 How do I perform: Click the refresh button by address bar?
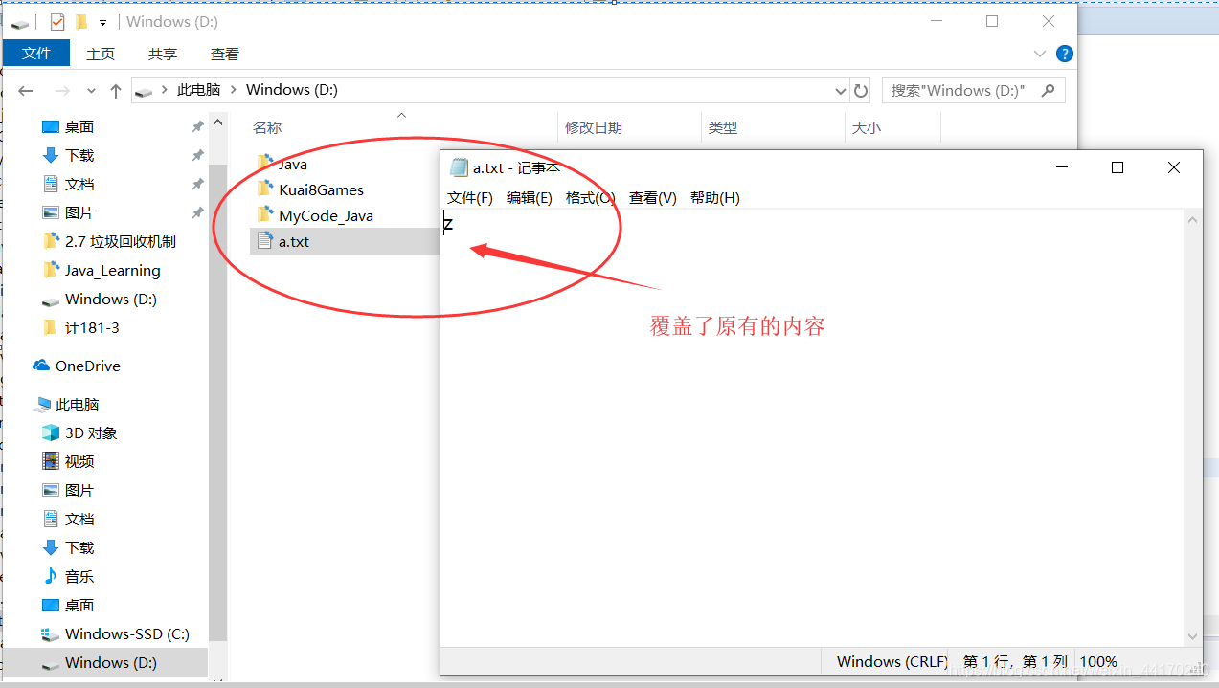(861, 91)
